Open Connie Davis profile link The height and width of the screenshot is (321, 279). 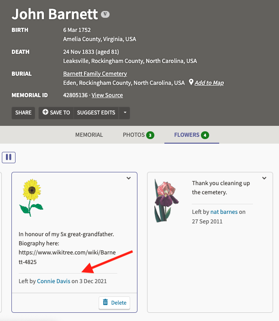pos(53,281)
